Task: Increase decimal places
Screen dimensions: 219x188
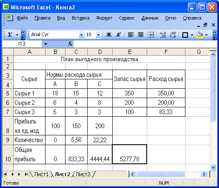Action: (x=162, y=35)
